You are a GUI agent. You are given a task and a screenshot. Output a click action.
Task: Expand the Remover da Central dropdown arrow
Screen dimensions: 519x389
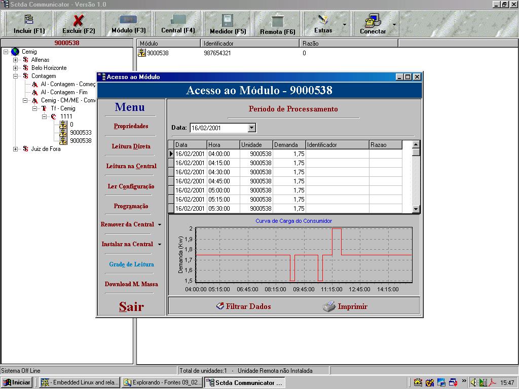tap(160, 224)
